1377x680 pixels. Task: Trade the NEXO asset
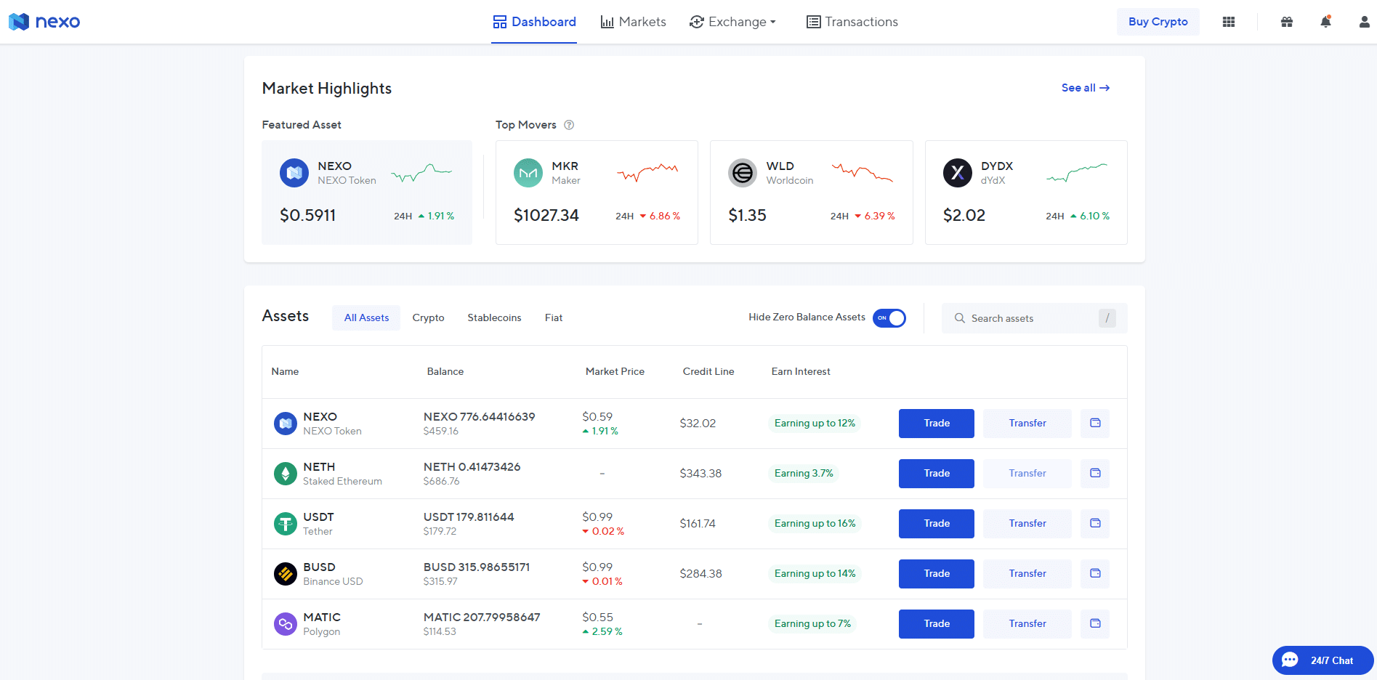937,424
